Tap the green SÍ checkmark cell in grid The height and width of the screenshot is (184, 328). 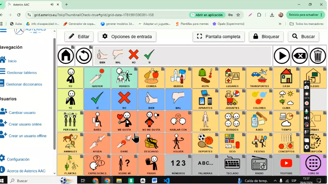tap(97, 99)
